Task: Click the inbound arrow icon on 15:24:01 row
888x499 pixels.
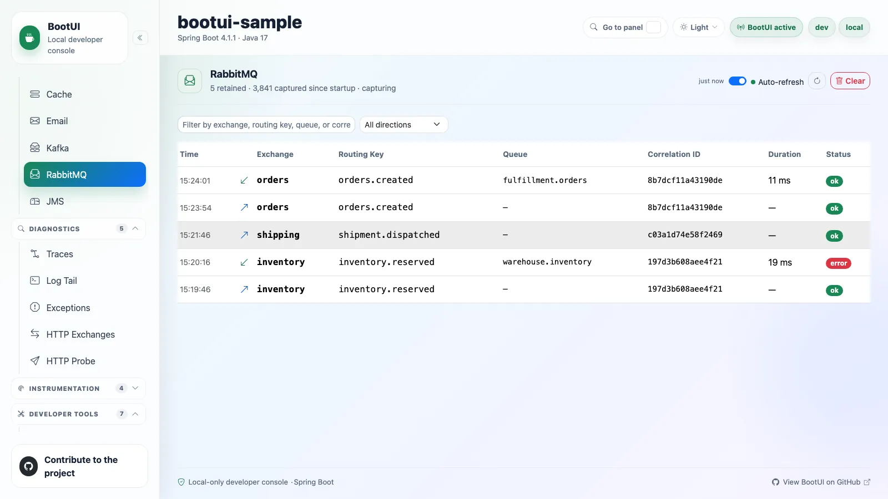Action: pyautogui.click(x=244, y=181)
